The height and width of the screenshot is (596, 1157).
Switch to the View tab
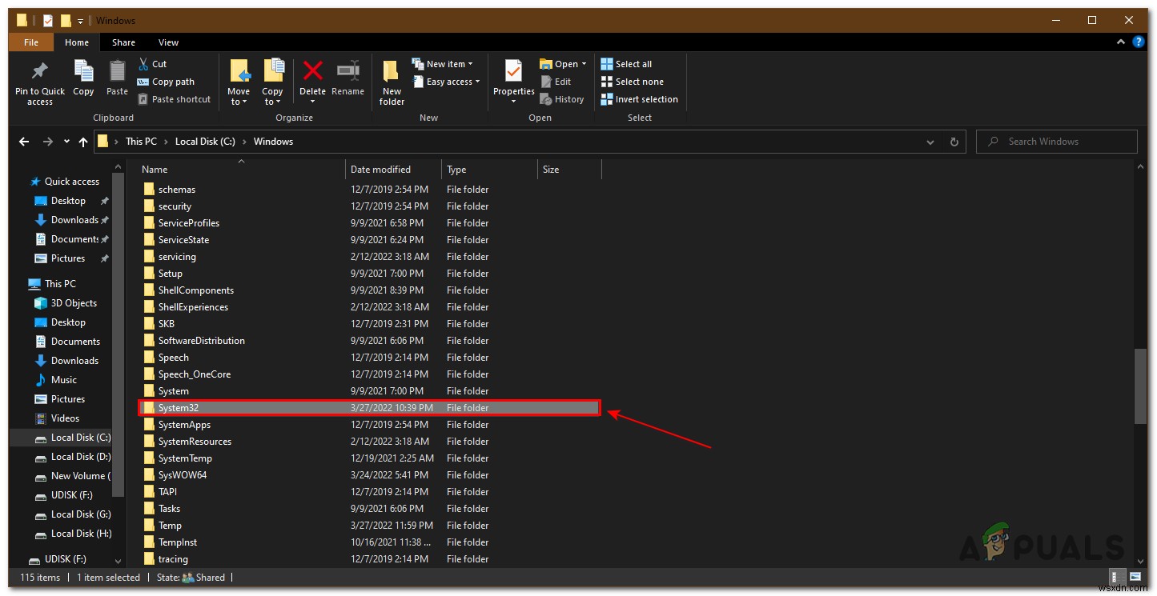168,42
